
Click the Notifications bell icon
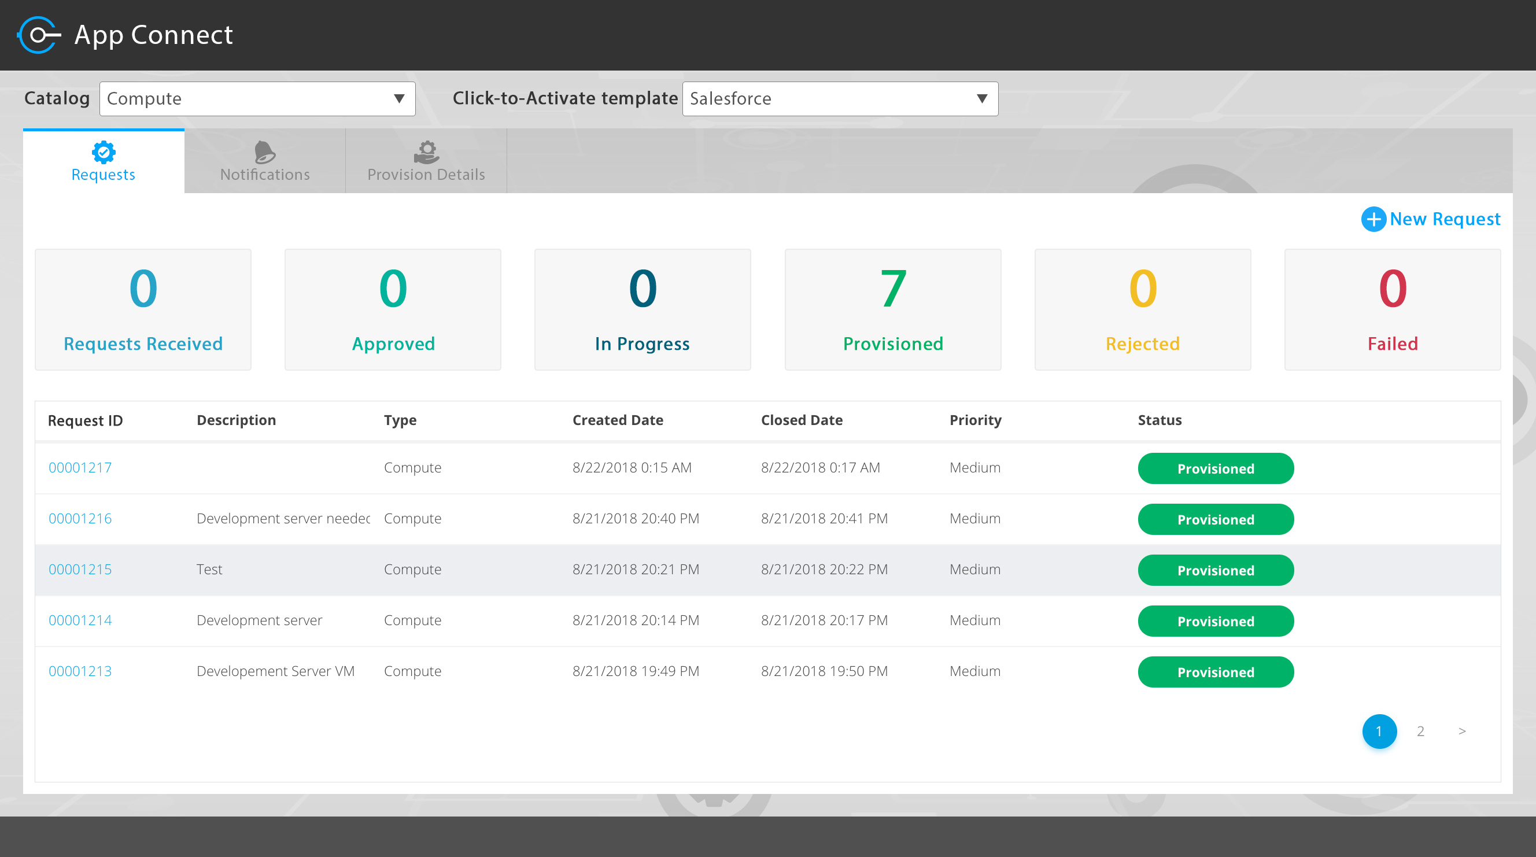point(265,152)
